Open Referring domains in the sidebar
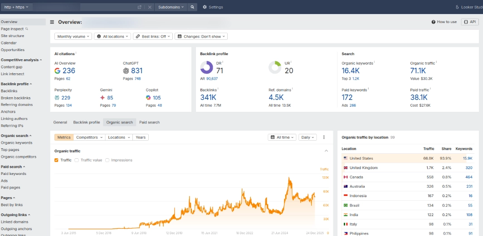This screenshot has width=483, height=236. (x=17, y=105)
